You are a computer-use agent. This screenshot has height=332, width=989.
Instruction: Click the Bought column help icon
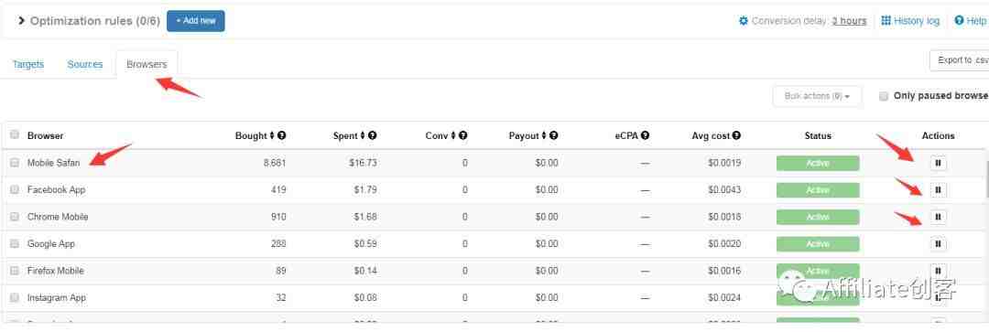click(282, 135)
